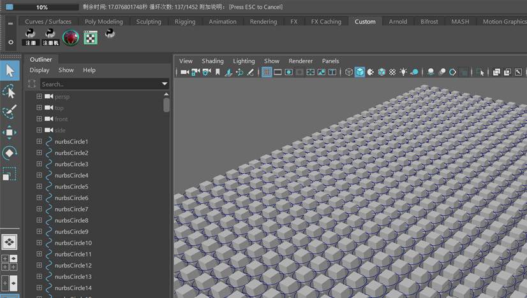Switch viewport to Smooth Shade All
Image resolution: width=527 pixels, height=298 pixels.
[360, 72]
